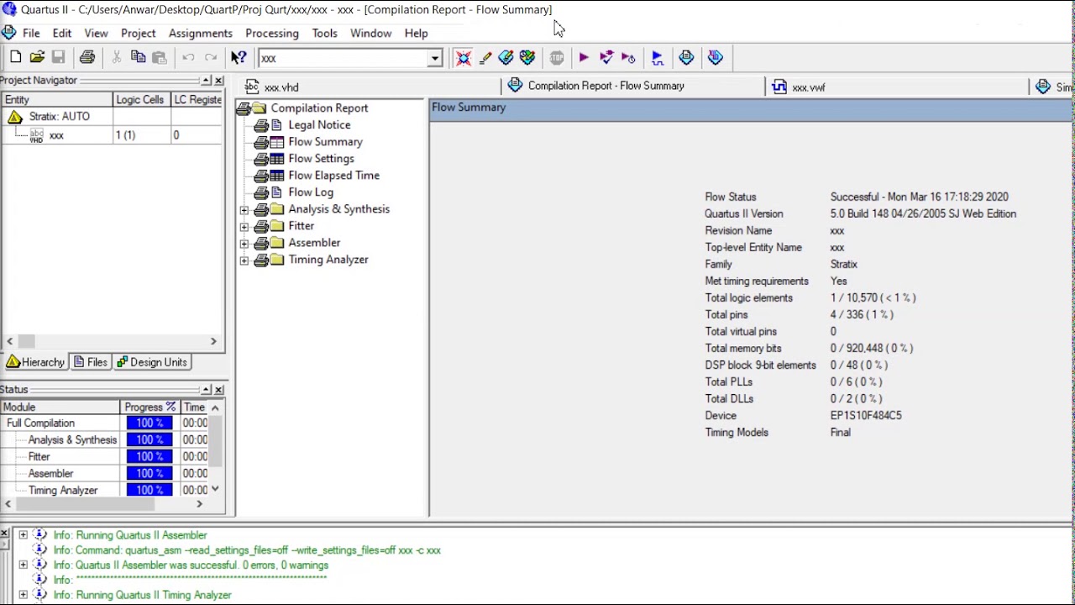This screenshot has width=1075, height=605.
Task: Click the Cut scissors icon
Action: tap(117, 57)
